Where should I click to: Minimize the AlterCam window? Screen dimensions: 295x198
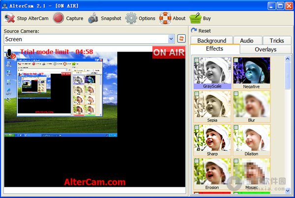pos(271,6)
